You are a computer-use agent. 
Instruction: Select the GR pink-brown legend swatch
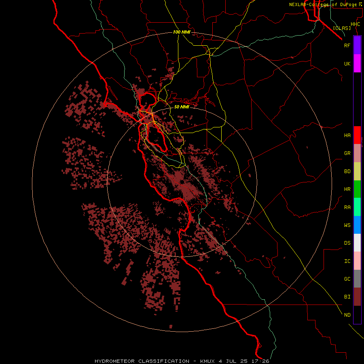[x=357, y=153]
